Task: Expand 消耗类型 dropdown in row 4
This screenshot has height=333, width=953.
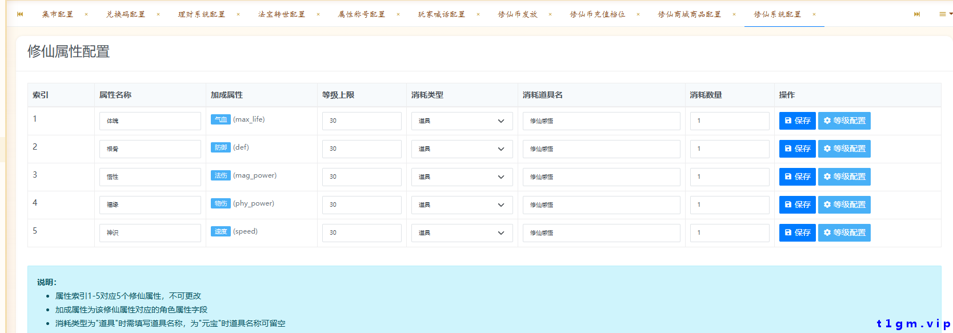Action: (462, 205)
